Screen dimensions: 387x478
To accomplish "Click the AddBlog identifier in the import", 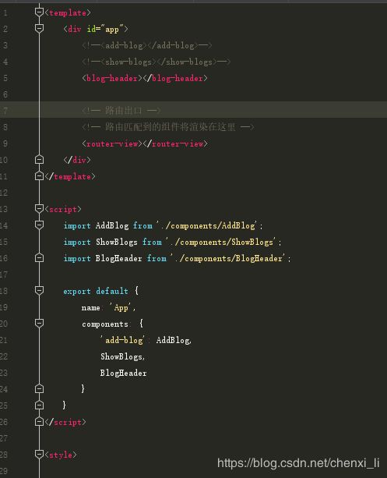I will point(112,225).
